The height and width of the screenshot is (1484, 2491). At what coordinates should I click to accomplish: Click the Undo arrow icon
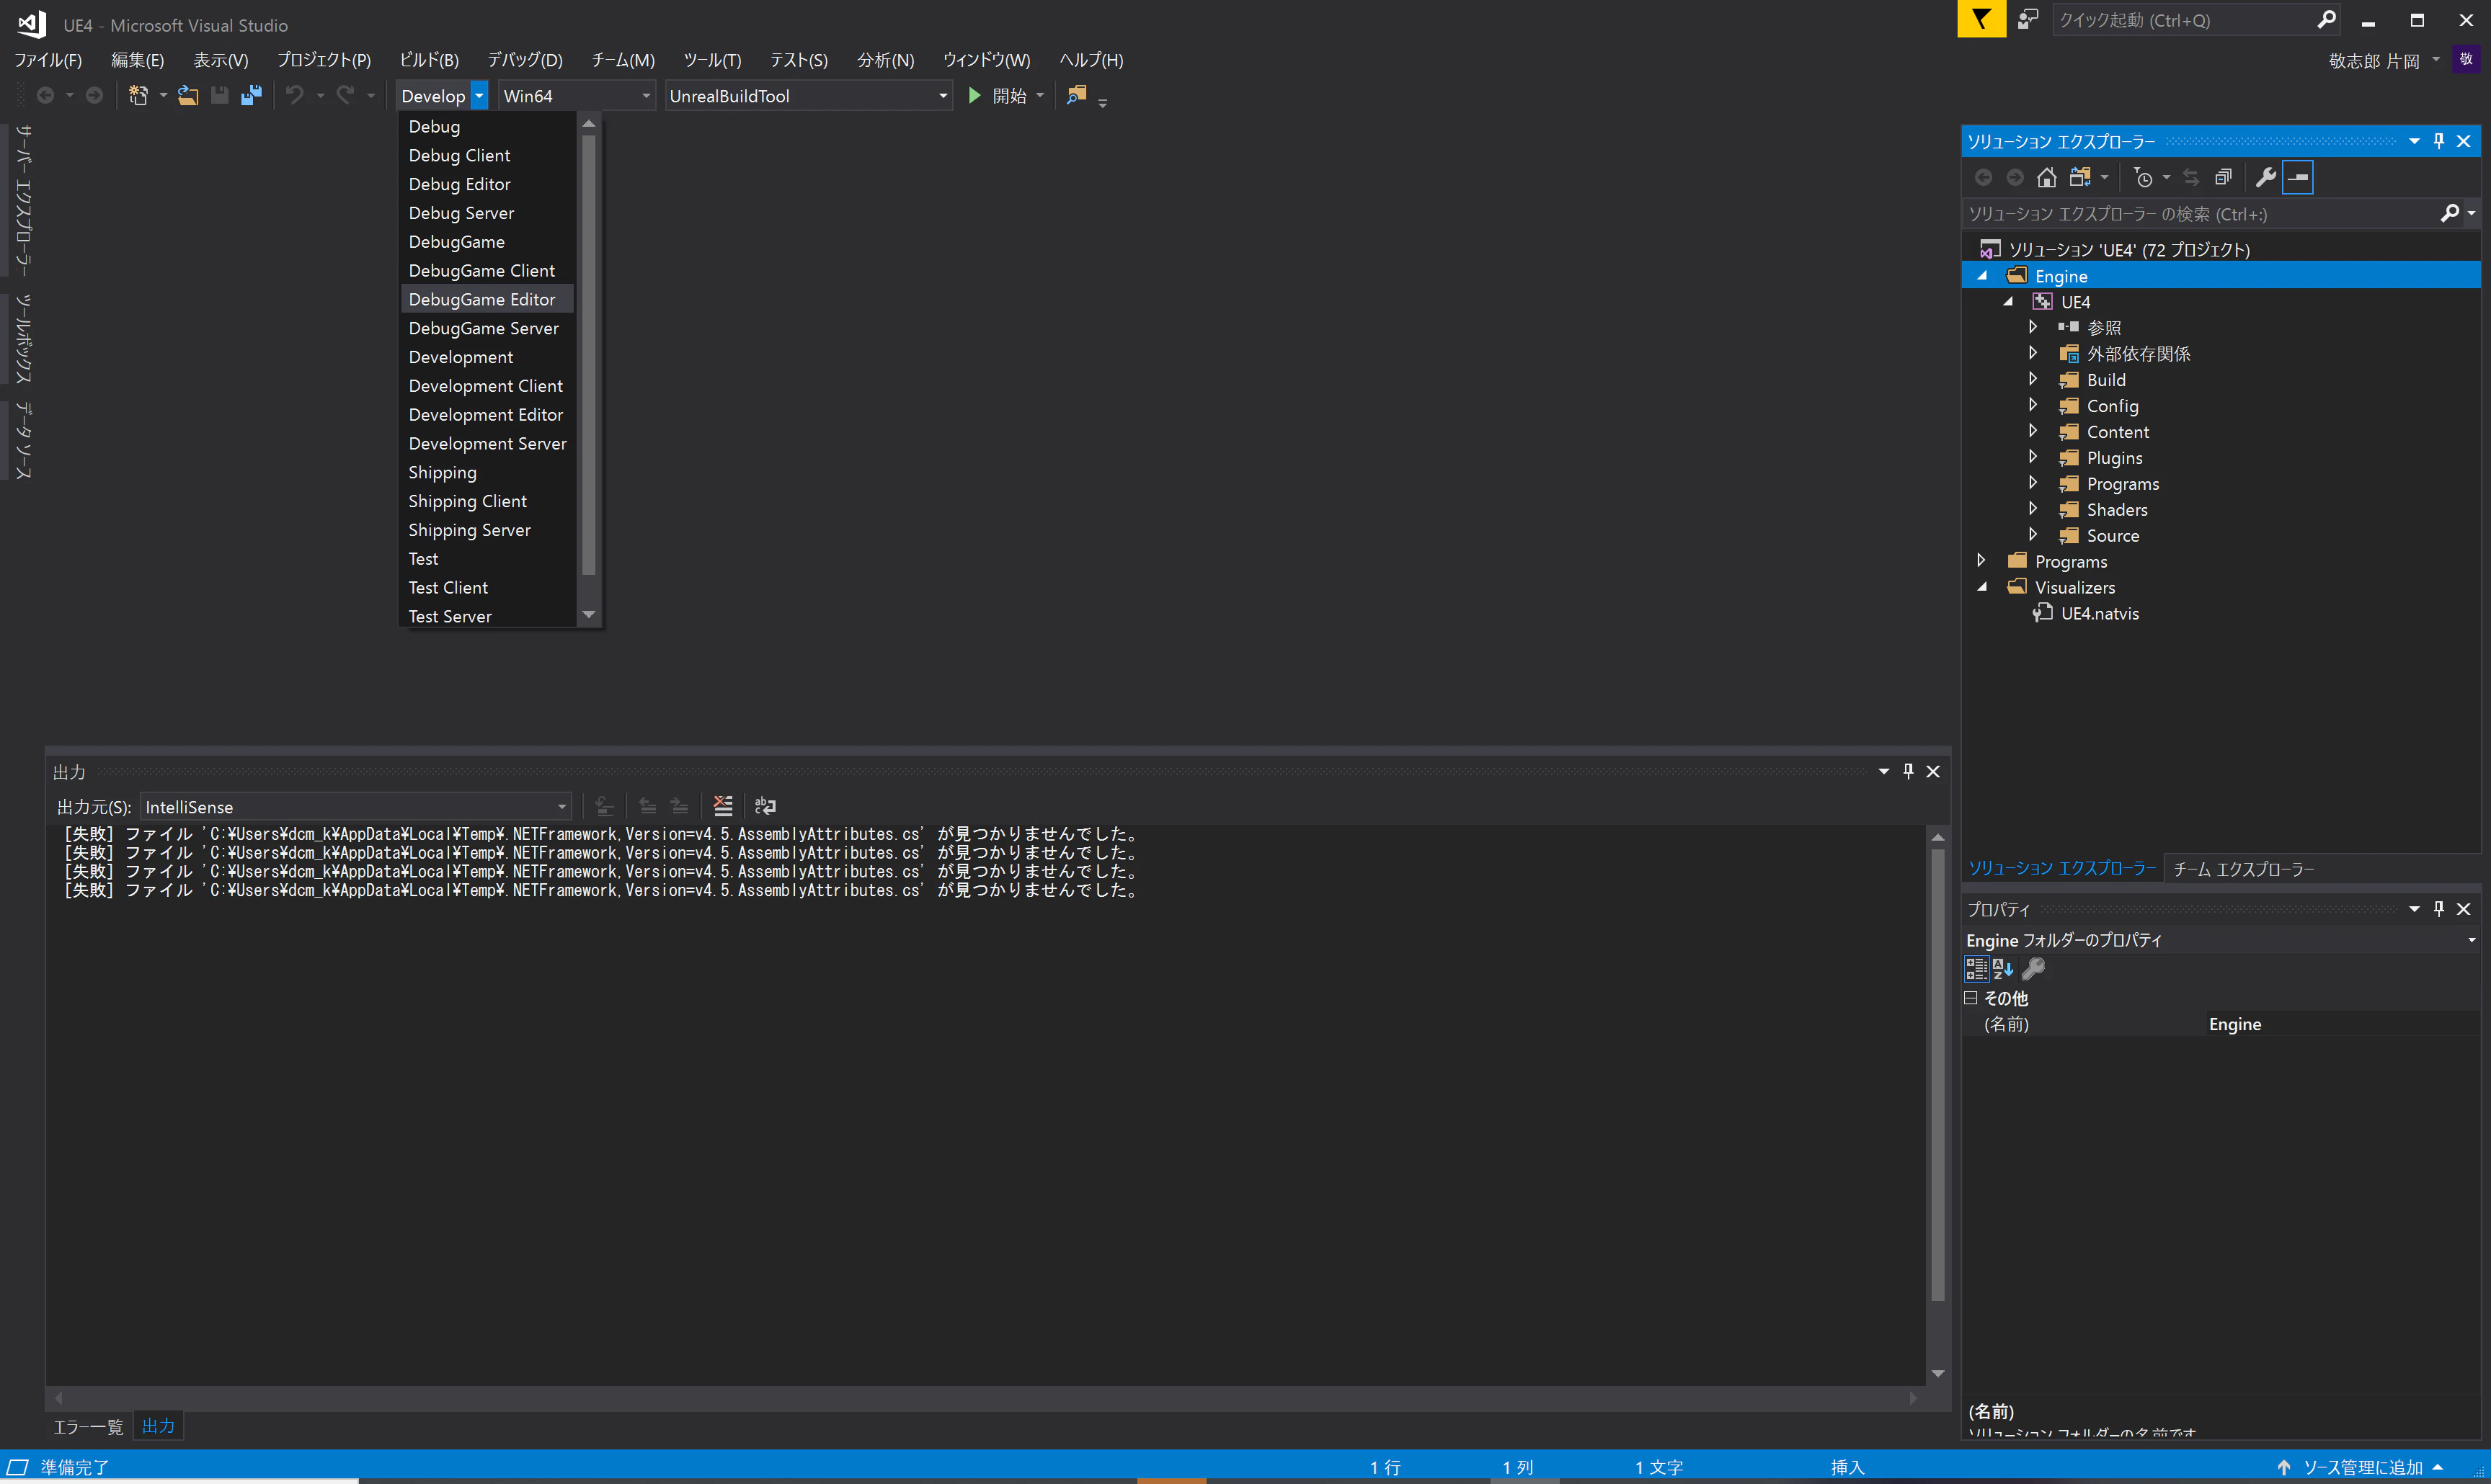point(294,96)
